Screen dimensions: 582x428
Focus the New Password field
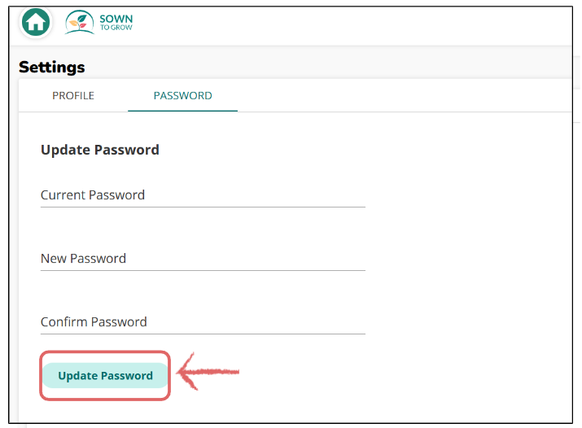[x=203, y=259]
